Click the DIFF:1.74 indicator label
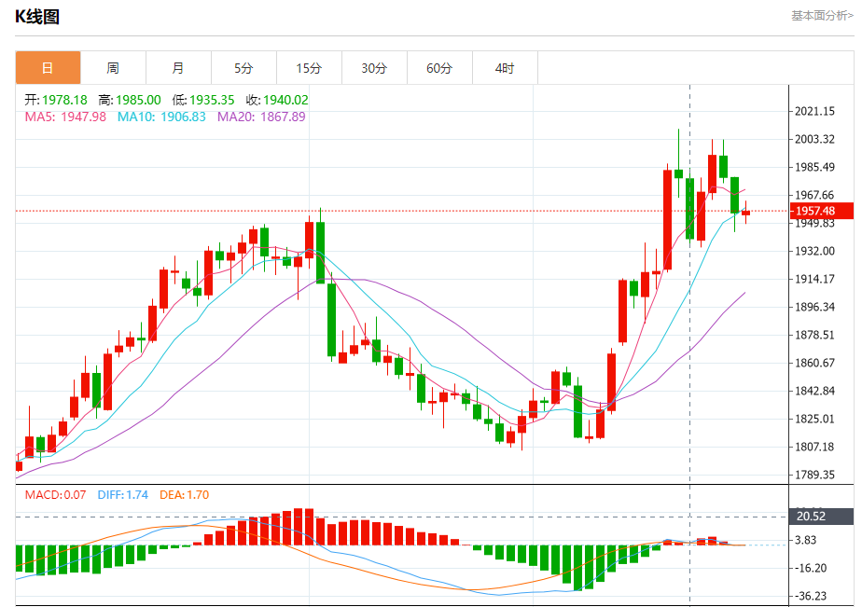This screenshot has height=607, width=862. point(123,495)
